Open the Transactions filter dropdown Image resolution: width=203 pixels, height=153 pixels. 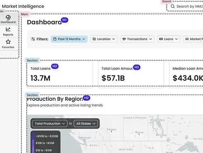137,39
